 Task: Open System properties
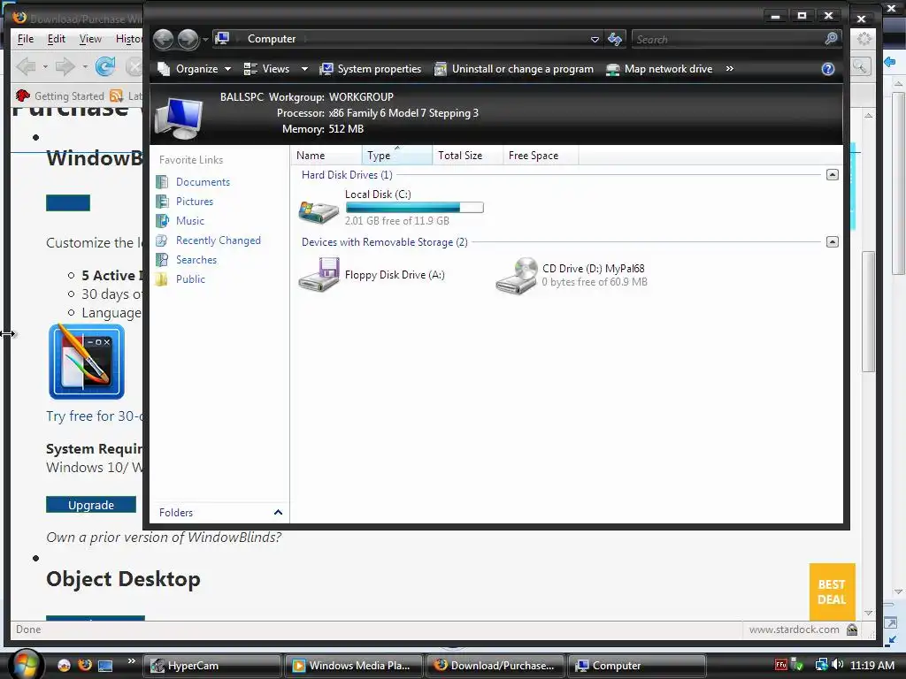[x=371, y=69]
